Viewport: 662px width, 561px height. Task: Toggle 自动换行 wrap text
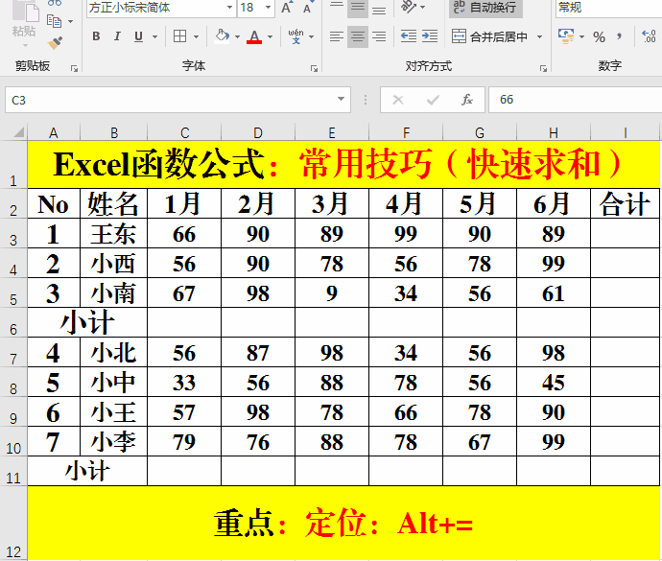[x=485, y=8]
